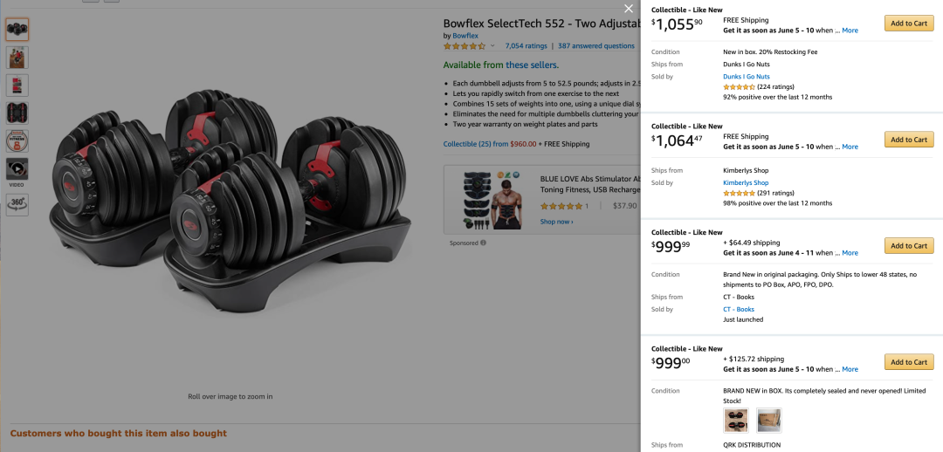Open the 360 degree view icon
Screen dimensions: 943x452
[x=17, y=204]
